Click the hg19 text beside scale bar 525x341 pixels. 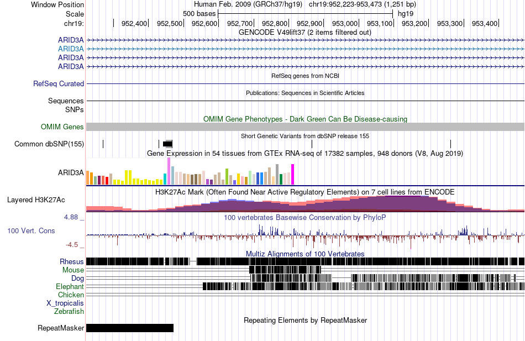click(x=406, y=14)
